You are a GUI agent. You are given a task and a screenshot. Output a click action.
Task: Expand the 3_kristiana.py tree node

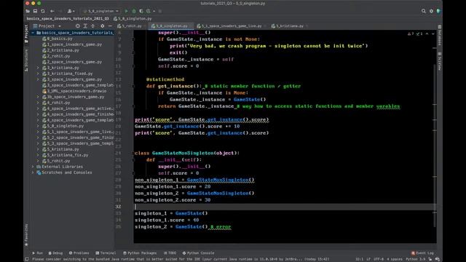[38, 68]
